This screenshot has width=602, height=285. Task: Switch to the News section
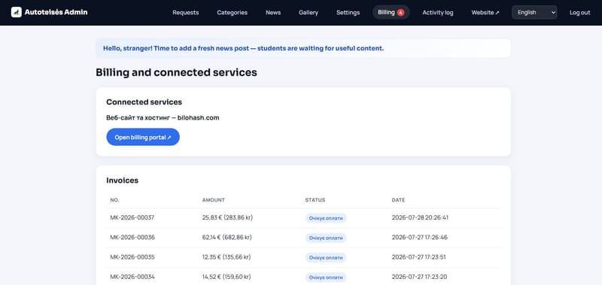click(273, 13)
